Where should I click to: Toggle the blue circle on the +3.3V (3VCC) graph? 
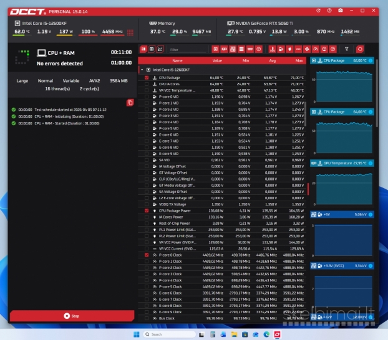pos(371,266)
